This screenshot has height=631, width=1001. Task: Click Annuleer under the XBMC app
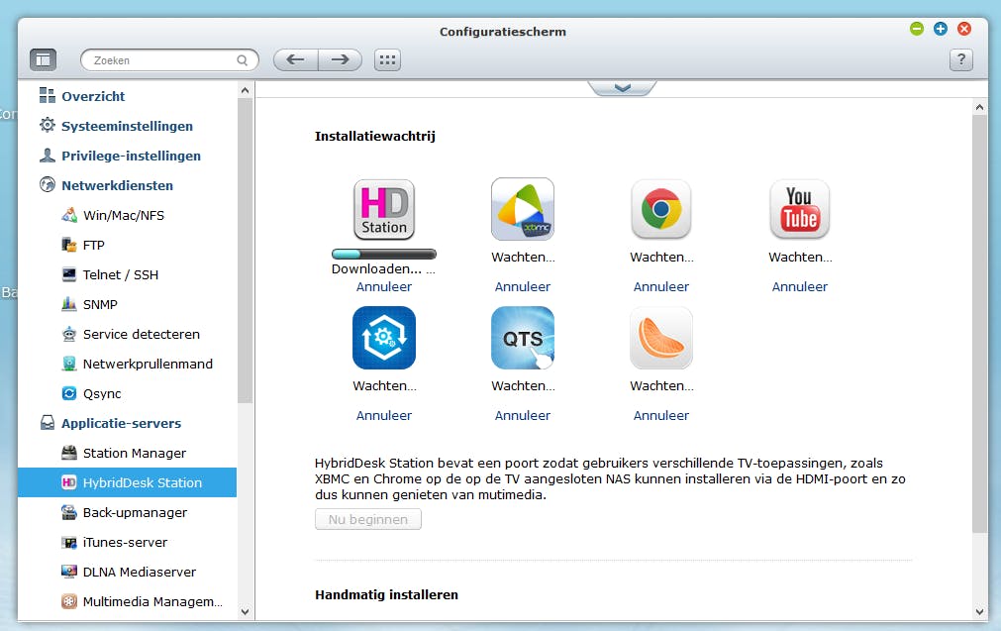[x=522, y=286]
